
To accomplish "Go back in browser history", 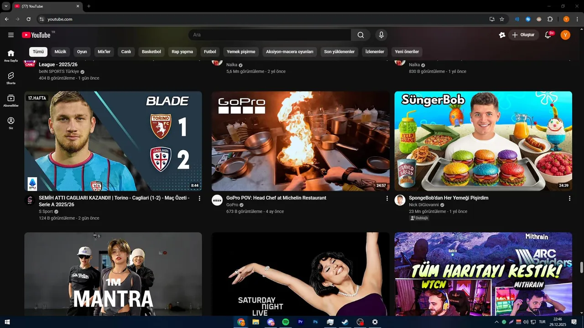I will tap(7, 19).
